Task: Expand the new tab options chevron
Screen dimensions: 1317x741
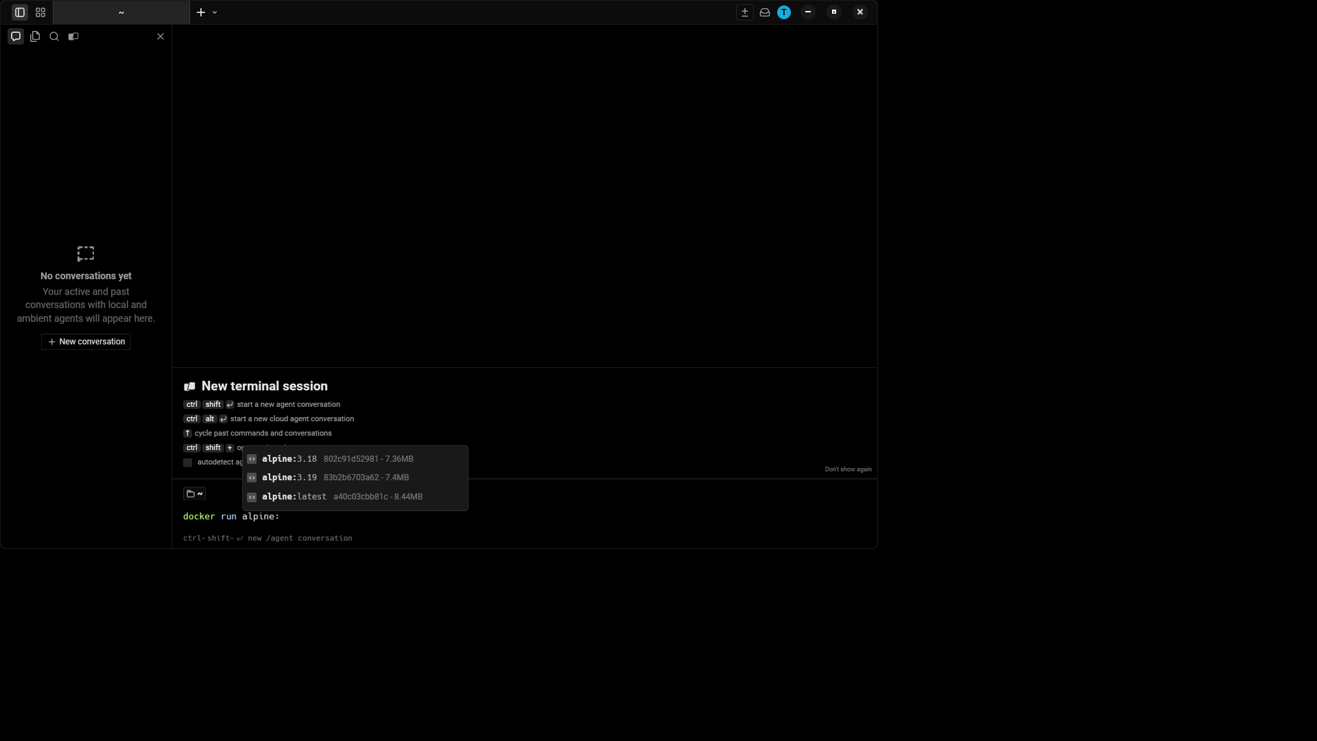Action: pos(215,12)
